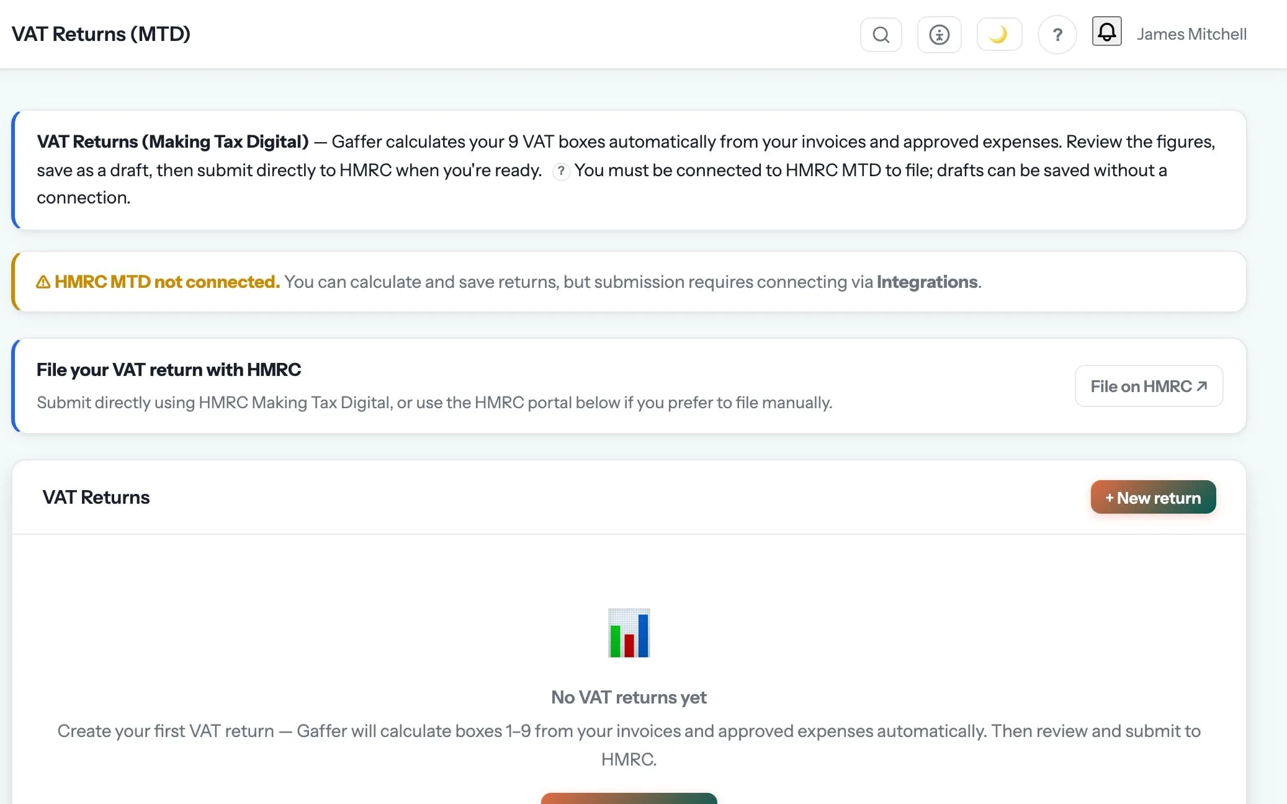Click the bar chart empty-state icon

[629, 633]
